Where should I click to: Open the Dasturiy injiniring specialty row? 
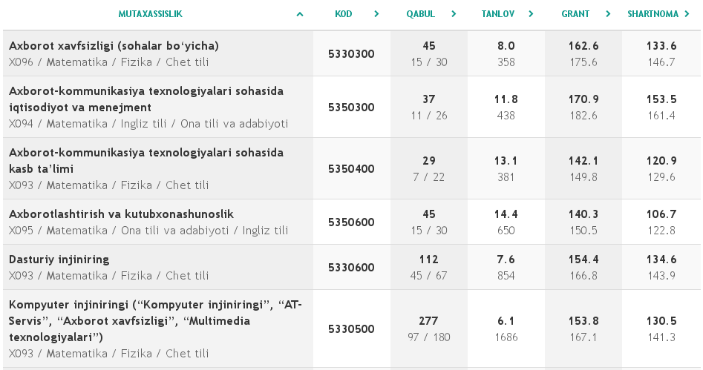[59, 260]
